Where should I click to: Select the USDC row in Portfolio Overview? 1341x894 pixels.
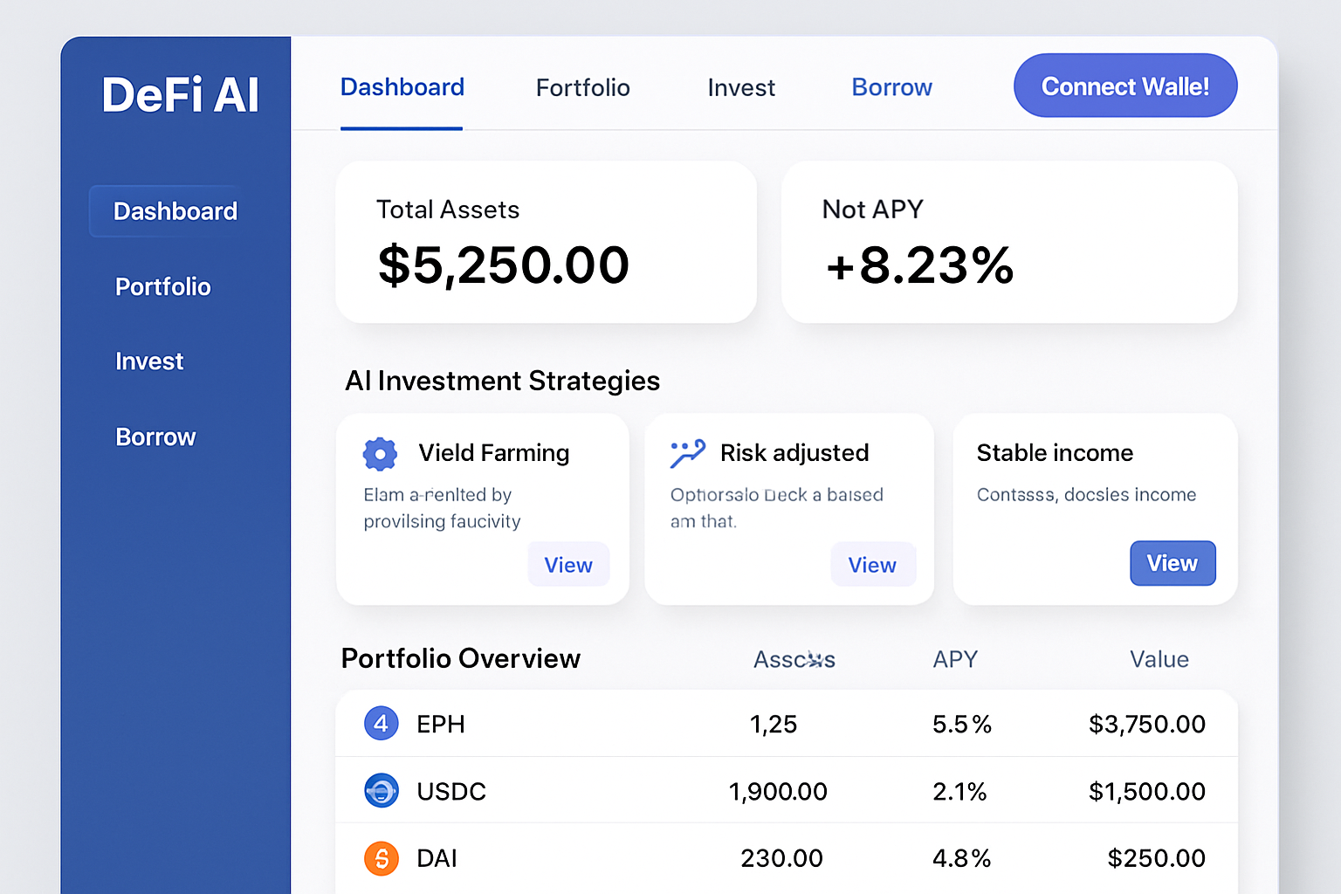tap(786, 790)
